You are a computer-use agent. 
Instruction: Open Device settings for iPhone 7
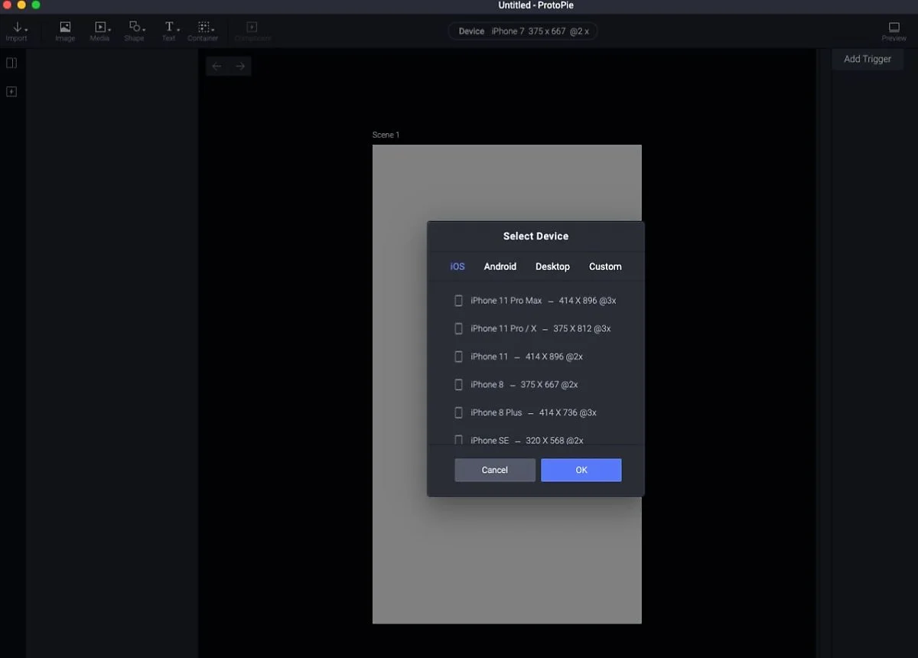click(x=523, y=31)
